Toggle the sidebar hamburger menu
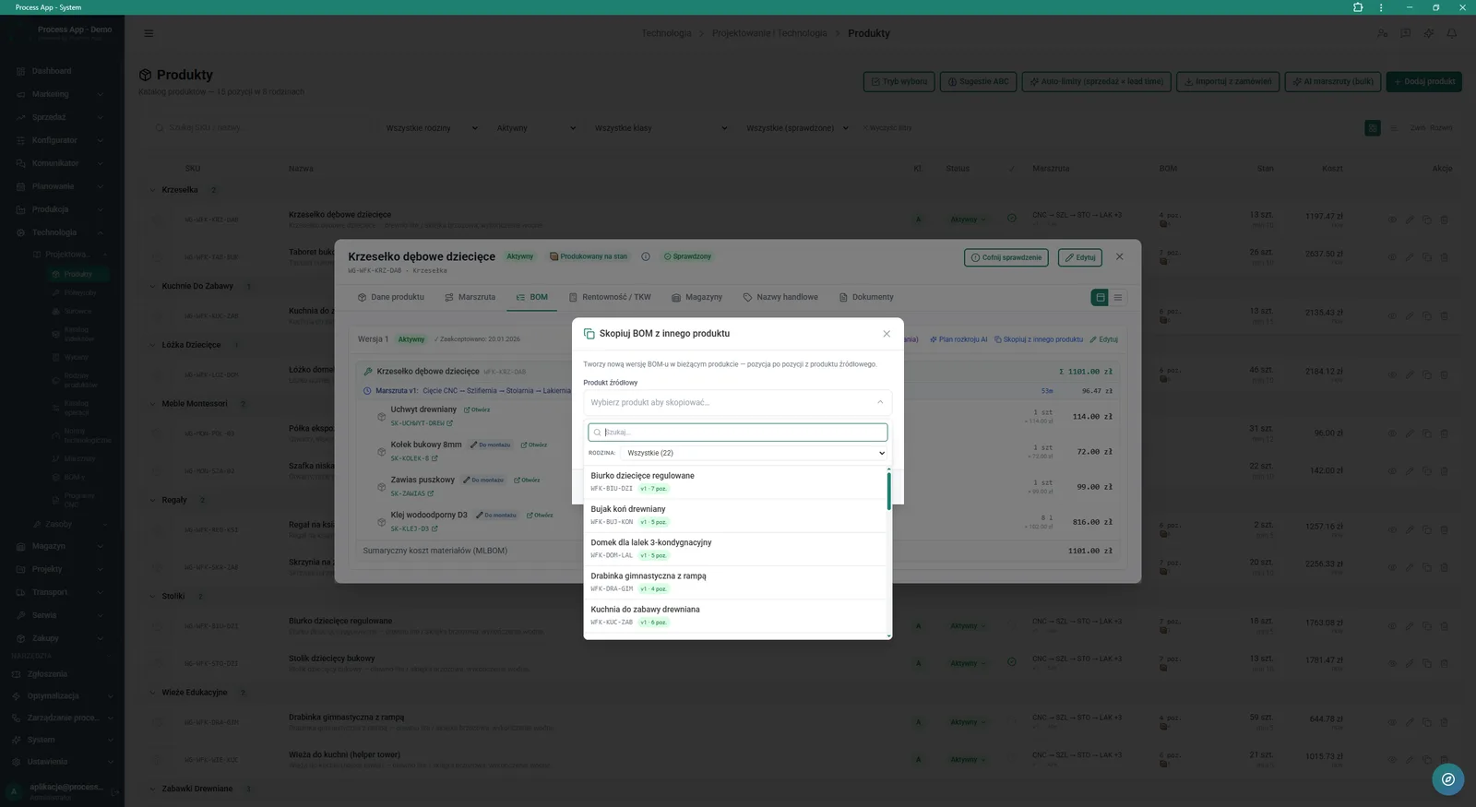The image size is (1476, 807). coord(149,33)
